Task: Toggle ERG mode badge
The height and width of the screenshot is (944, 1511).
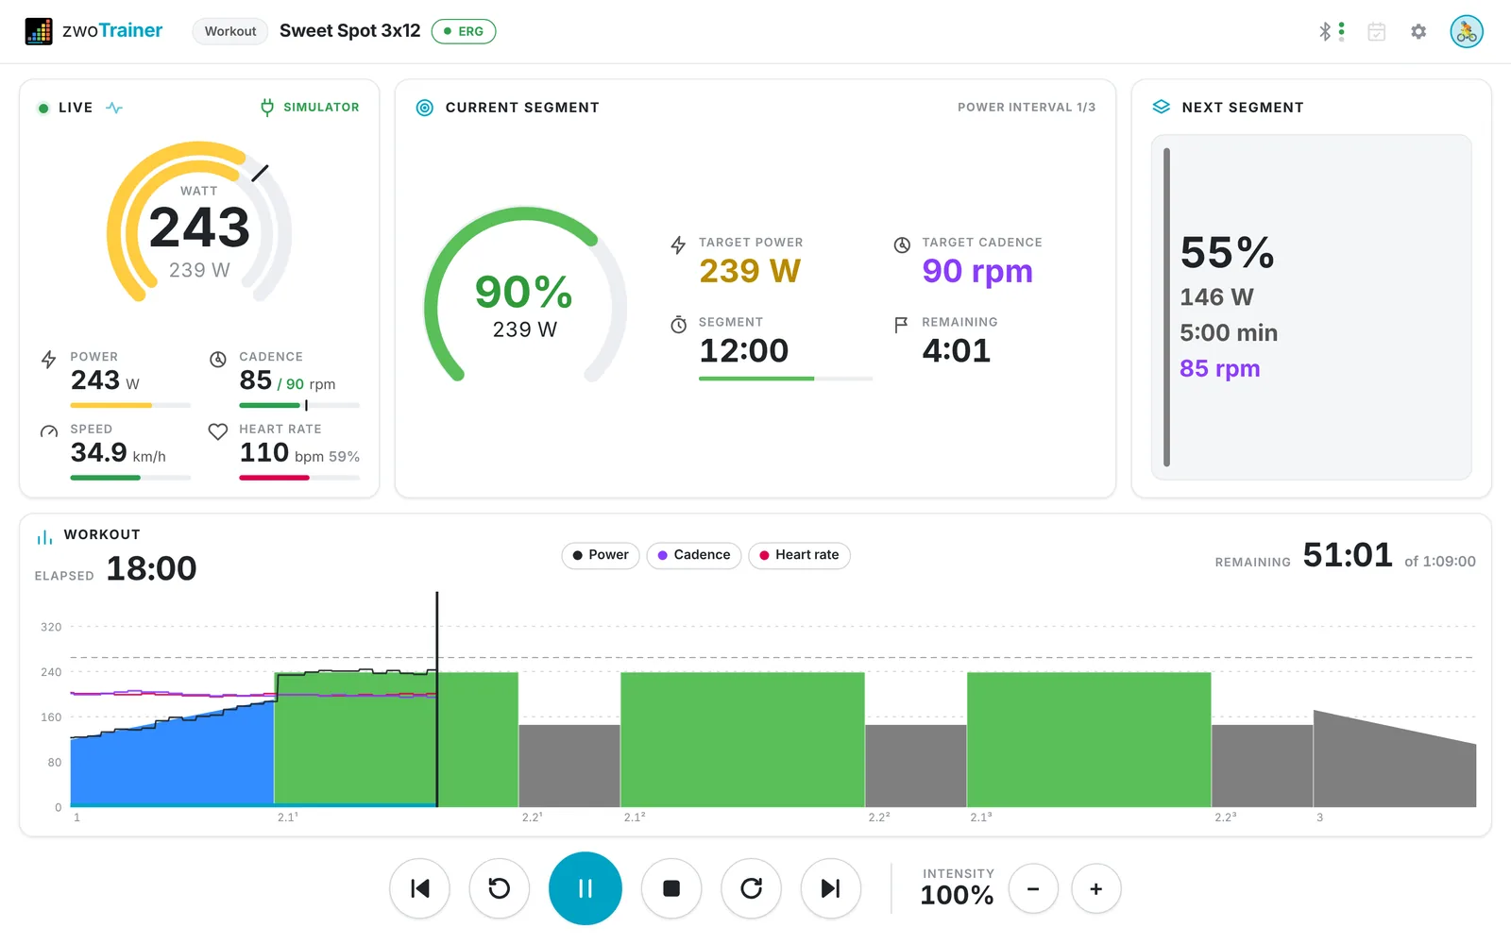Action: (x=464, y=31)
